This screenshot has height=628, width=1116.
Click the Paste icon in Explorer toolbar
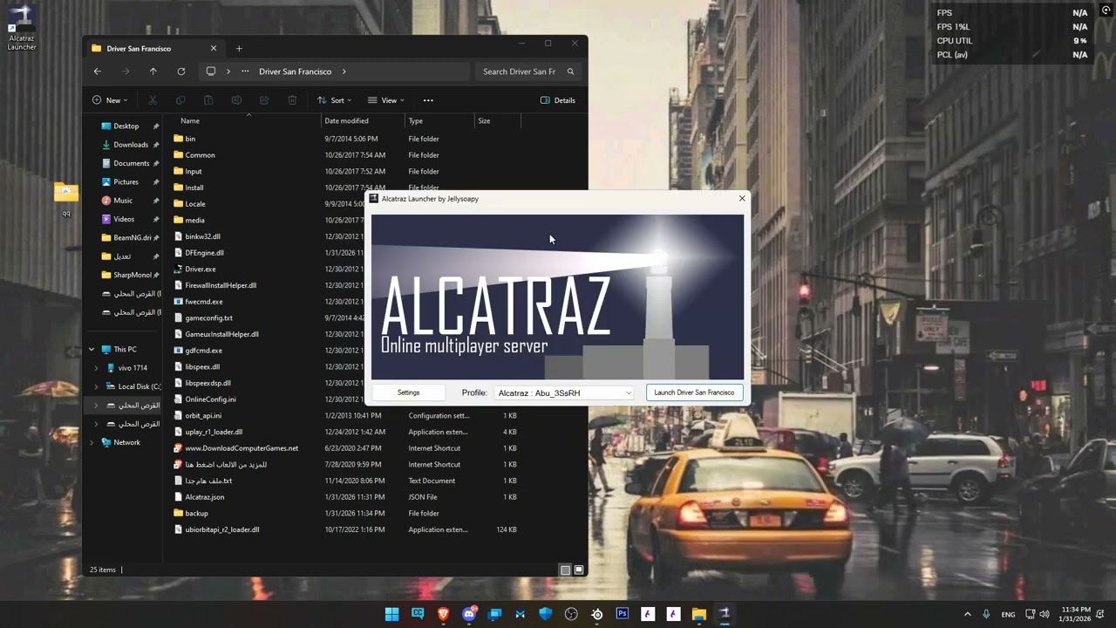click(208, 100)
